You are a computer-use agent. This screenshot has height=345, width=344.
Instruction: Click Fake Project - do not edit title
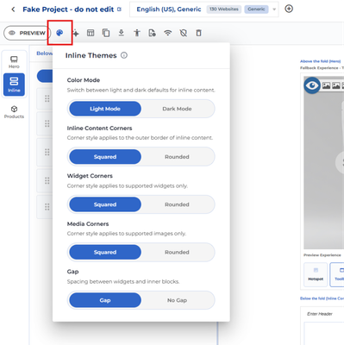pyautogui.click(x=68, y=9)
